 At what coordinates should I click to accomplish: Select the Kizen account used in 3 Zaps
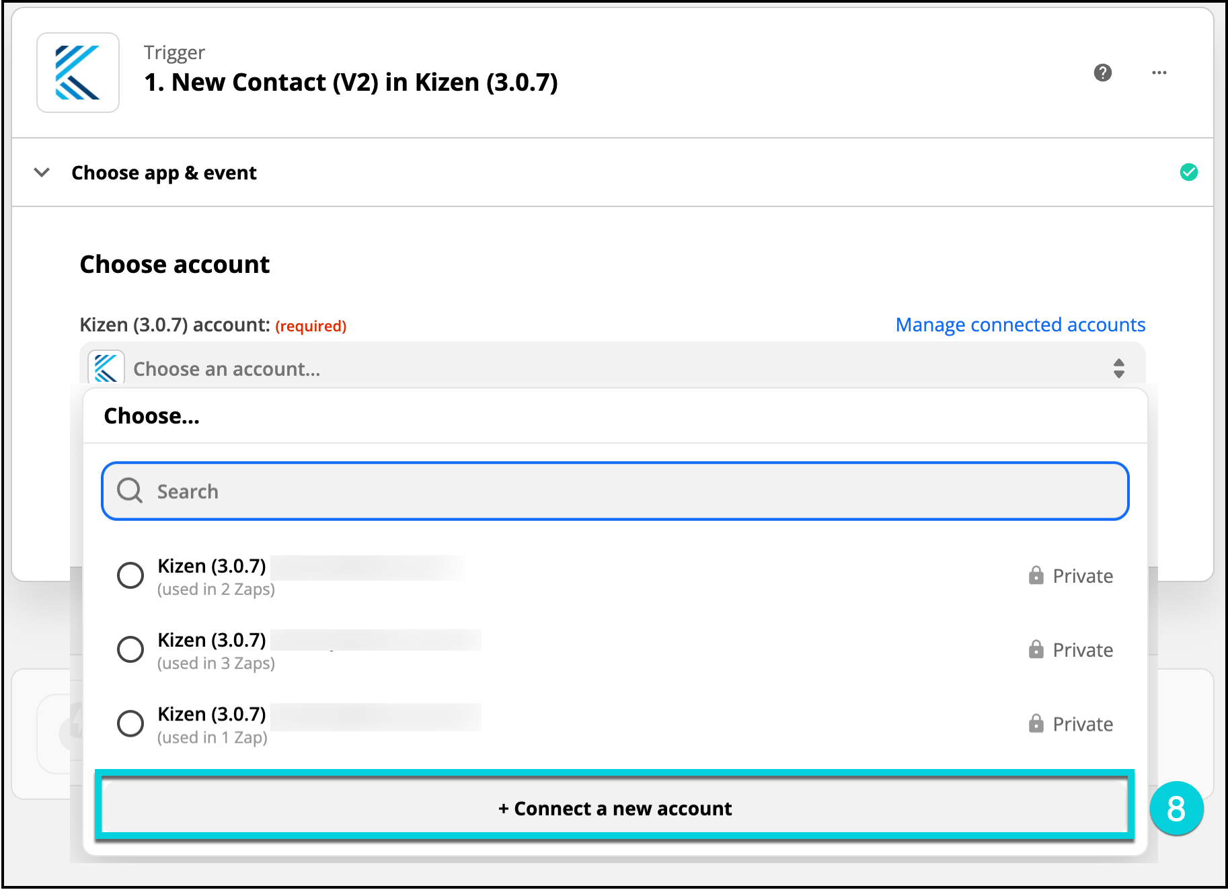(130, 649)
